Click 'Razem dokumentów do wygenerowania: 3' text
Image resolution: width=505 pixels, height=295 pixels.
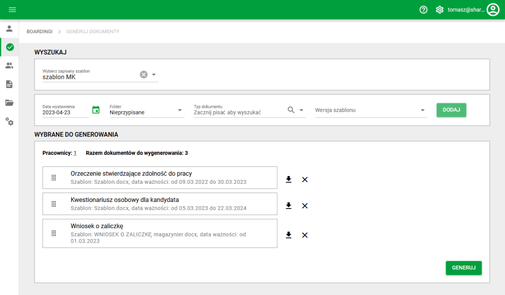point(137,153)
